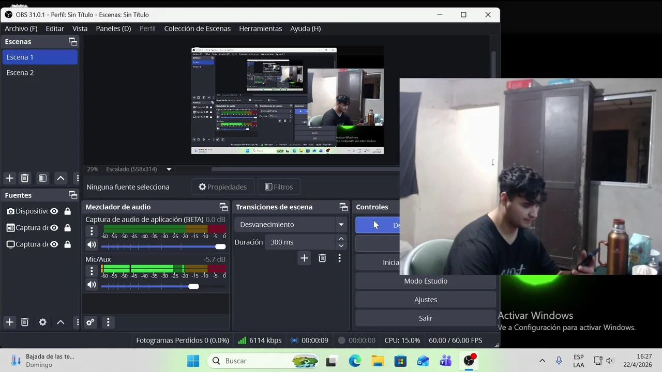Add a new scene with plus icon in Escenas
The width and height of the screenshot is (662, 372).
click(9, 178)
